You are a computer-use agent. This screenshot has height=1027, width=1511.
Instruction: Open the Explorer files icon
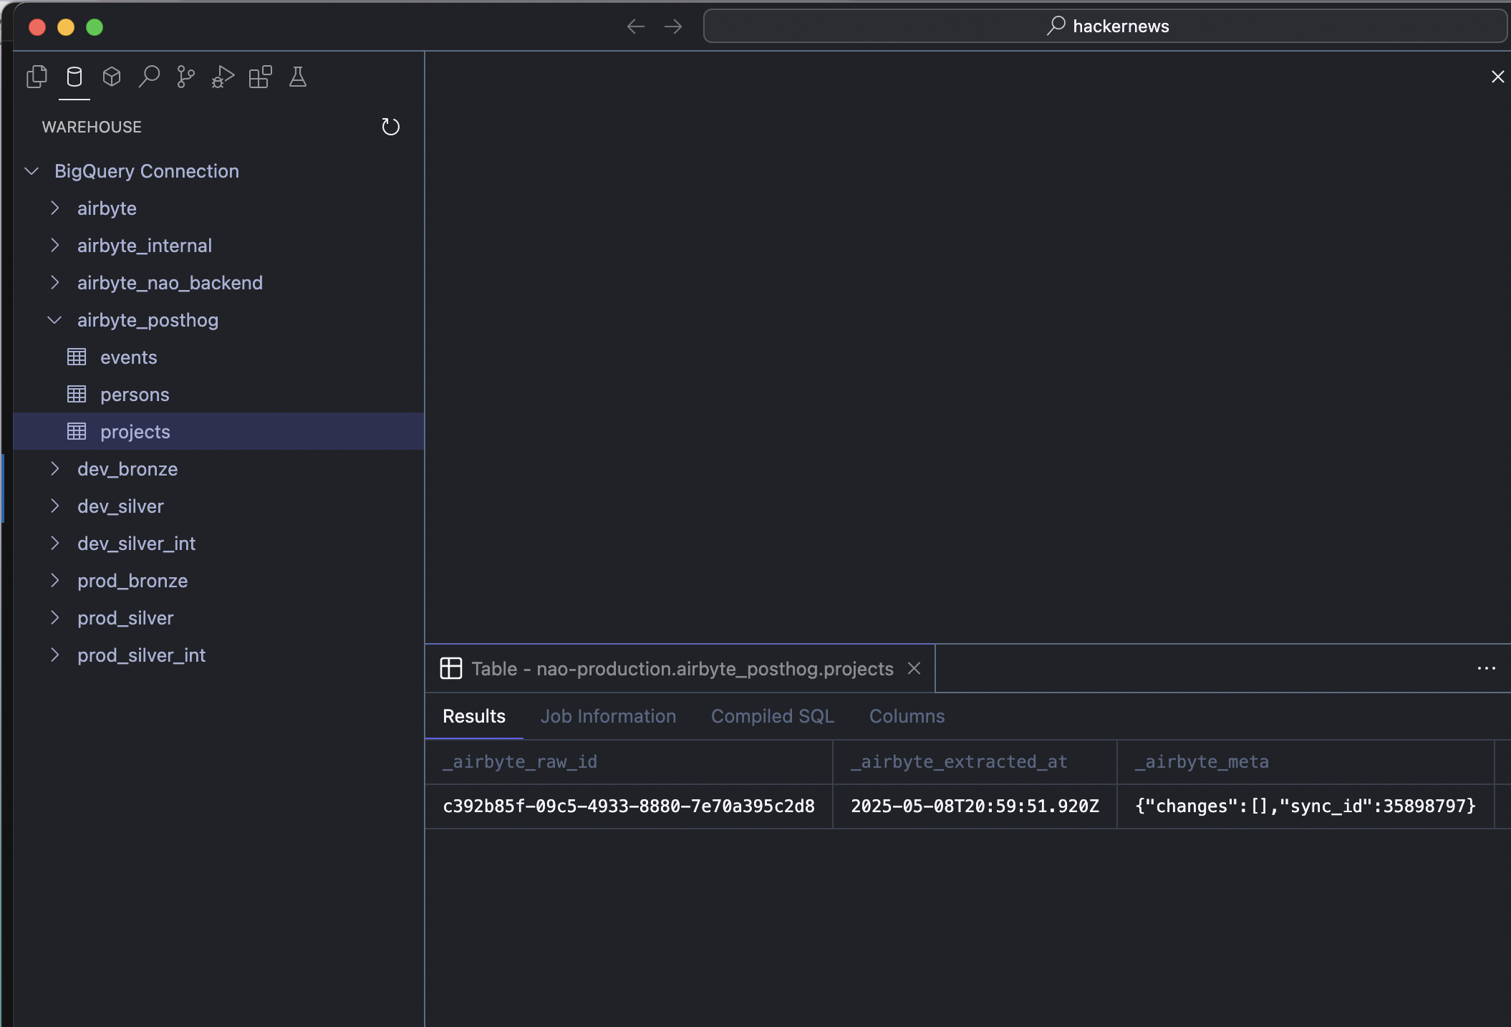37,77
